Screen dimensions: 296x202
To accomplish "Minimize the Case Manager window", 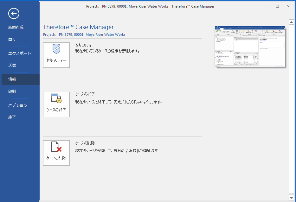I will click(266, 6).
